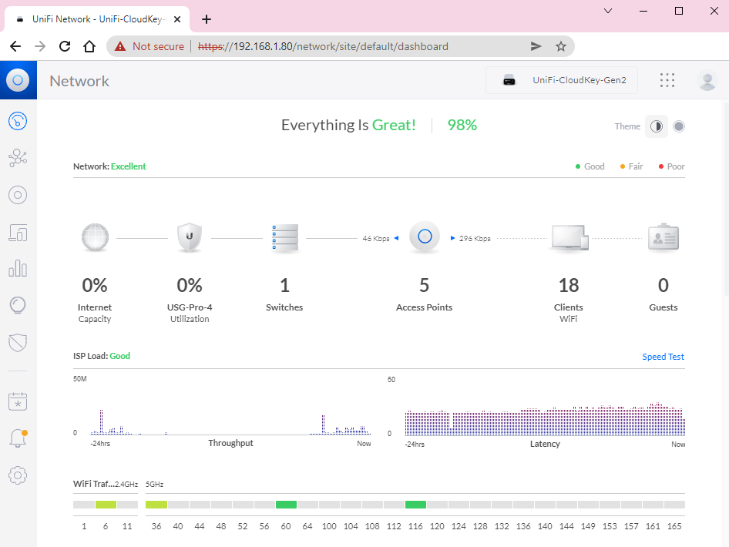Open UniFi Devices (circle) icon in sidebar

click(18, 195)
